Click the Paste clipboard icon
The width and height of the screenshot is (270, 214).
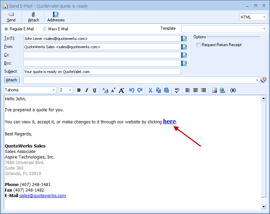pos(167,90)
